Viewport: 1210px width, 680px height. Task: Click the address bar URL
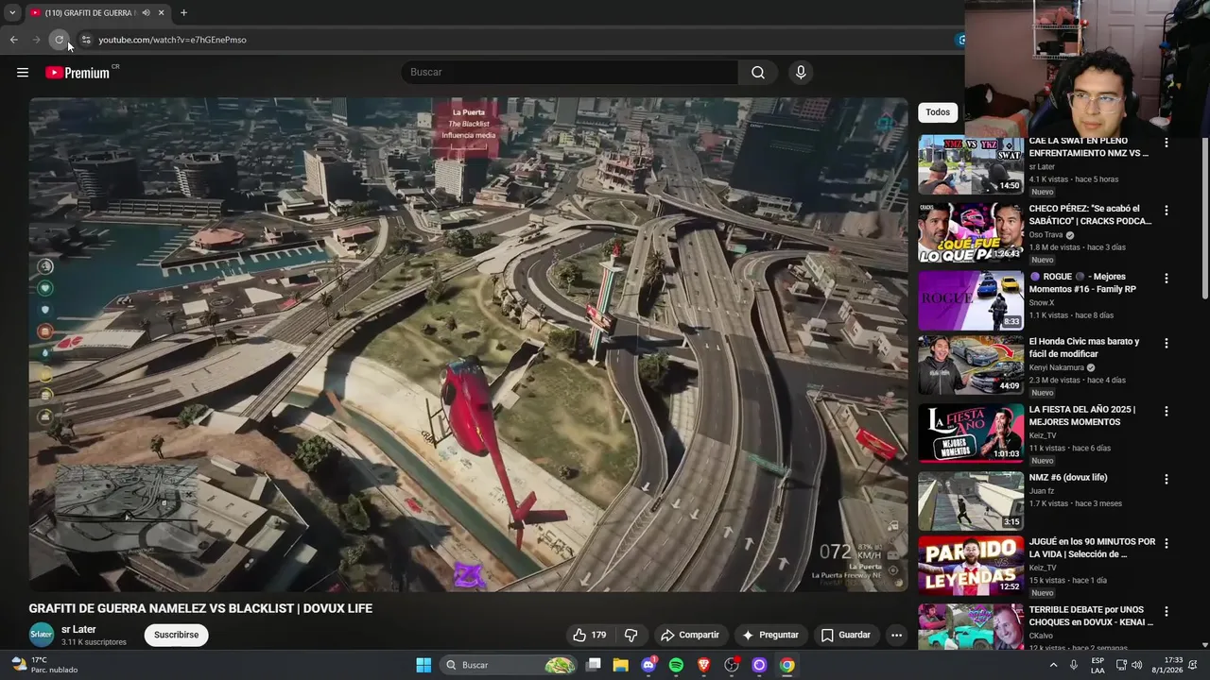[x=172, y=40]
